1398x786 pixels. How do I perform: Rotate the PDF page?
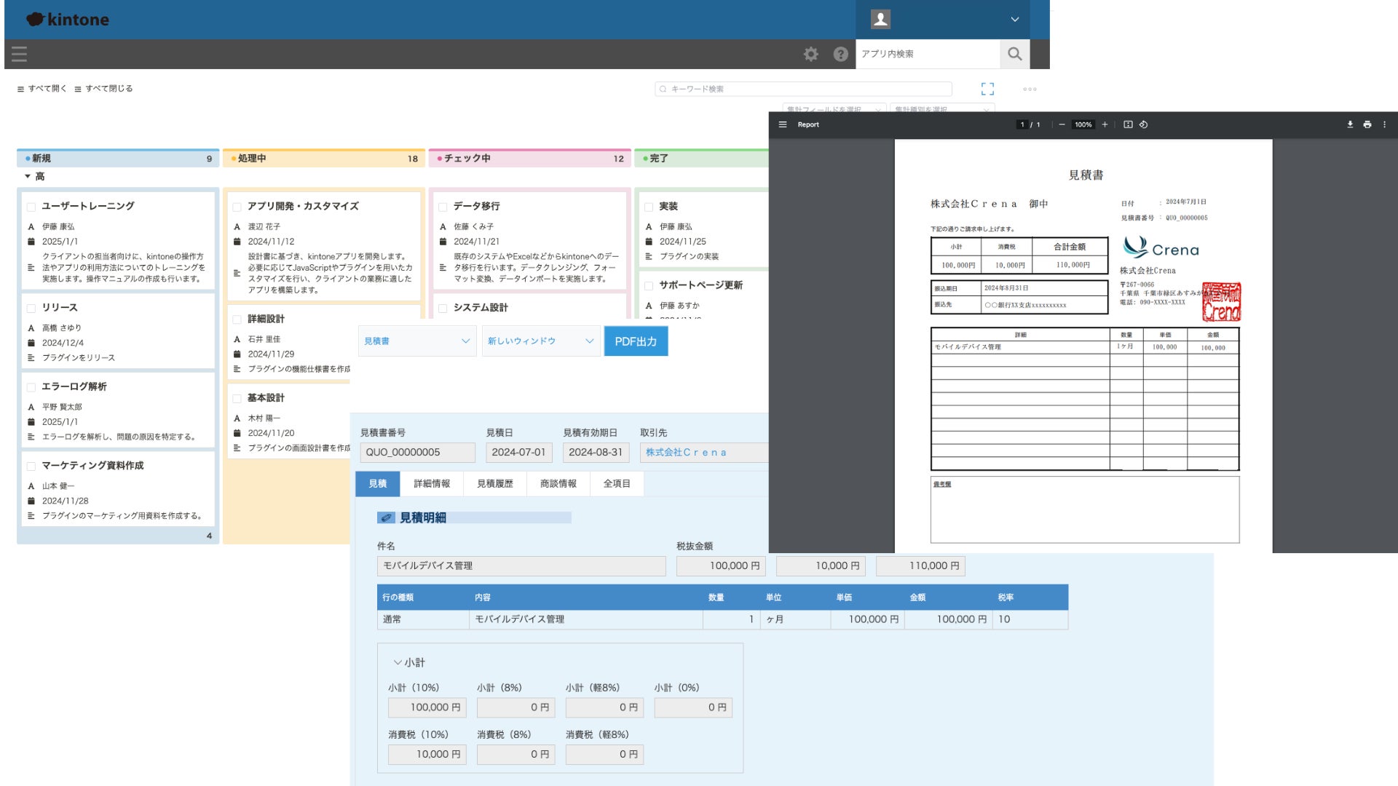[x=1144, y=124]
